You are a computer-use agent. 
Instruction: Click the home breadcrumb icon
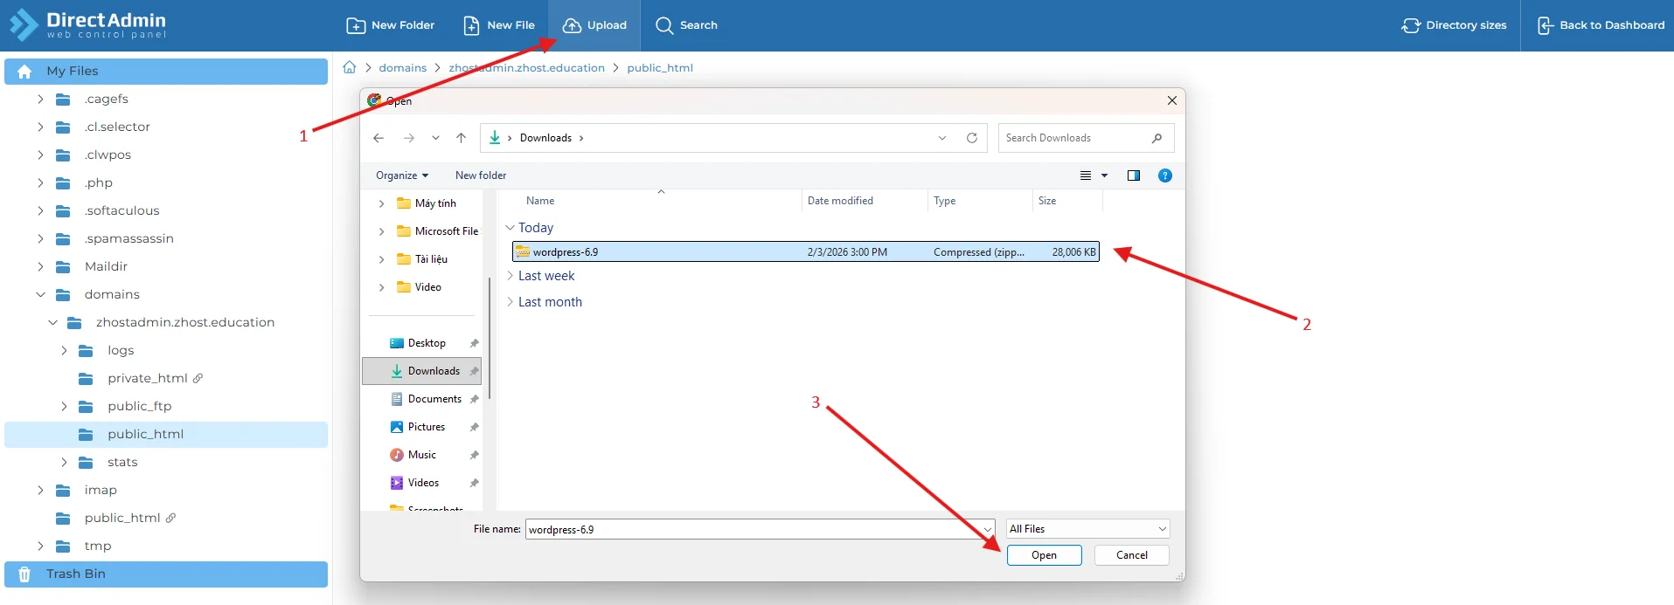point(350,67)
